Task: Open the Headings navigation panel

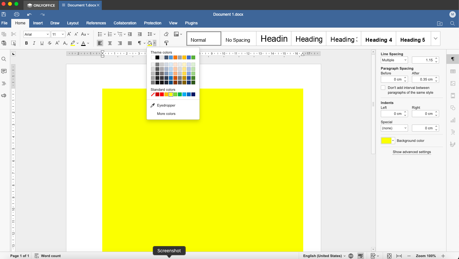Action: coord(4,83)
